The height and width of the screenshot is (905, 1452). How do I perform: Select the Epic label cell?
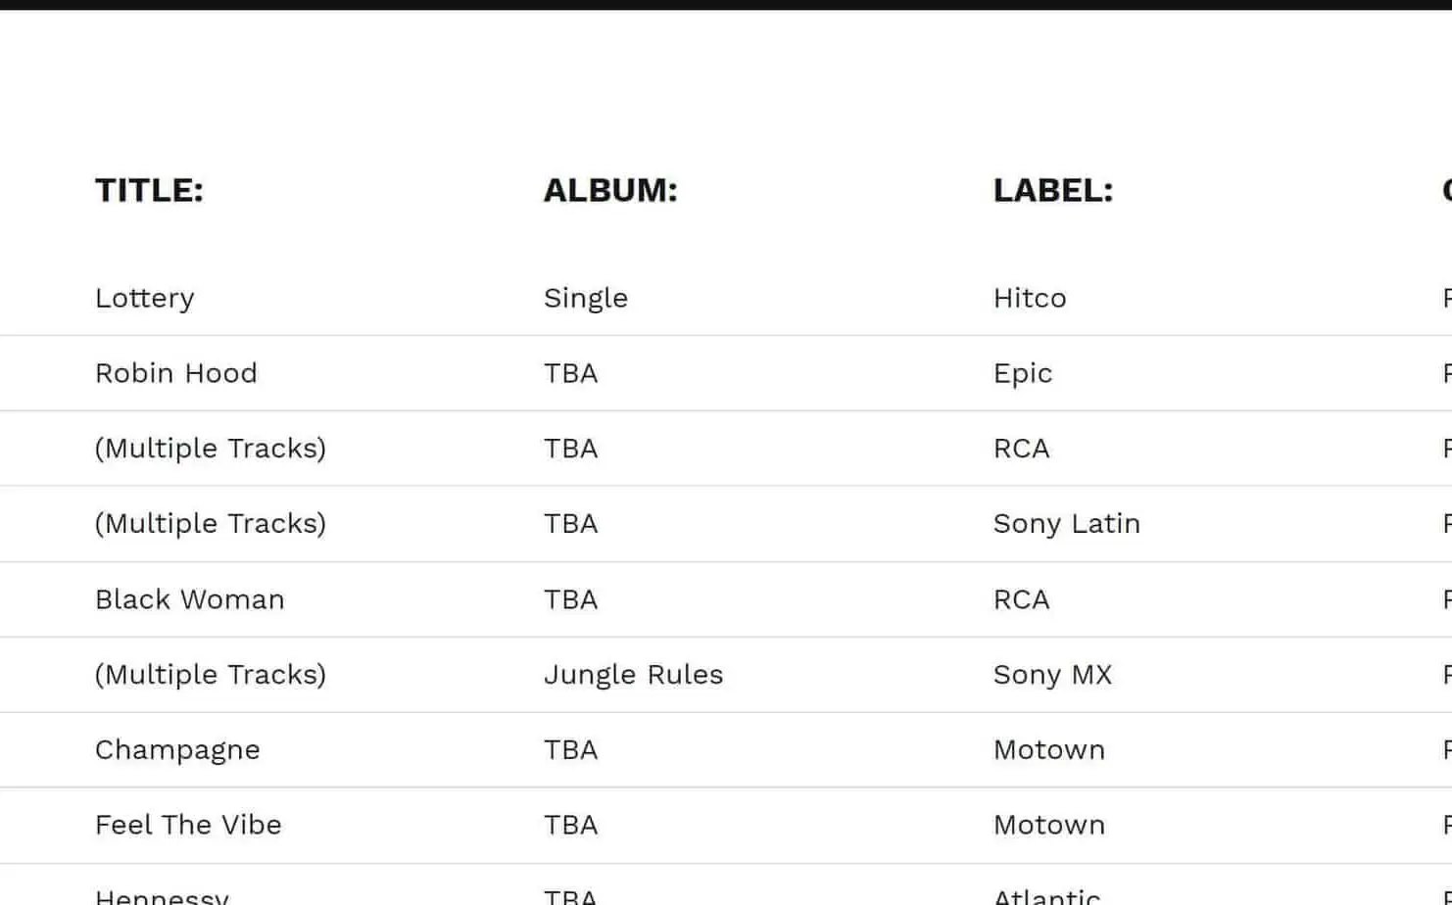(x=1023, y=373)
